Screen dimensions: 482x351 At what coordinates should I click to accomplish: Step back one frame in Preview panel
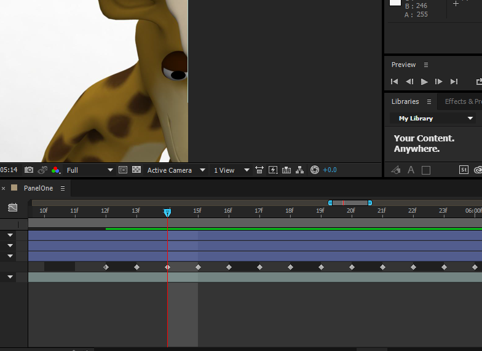coord(409,81)
